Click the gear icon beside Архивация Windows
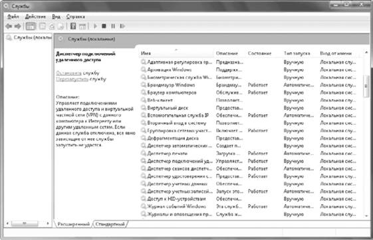The height and width of the screenshot is (240, 373). (143, 70)
